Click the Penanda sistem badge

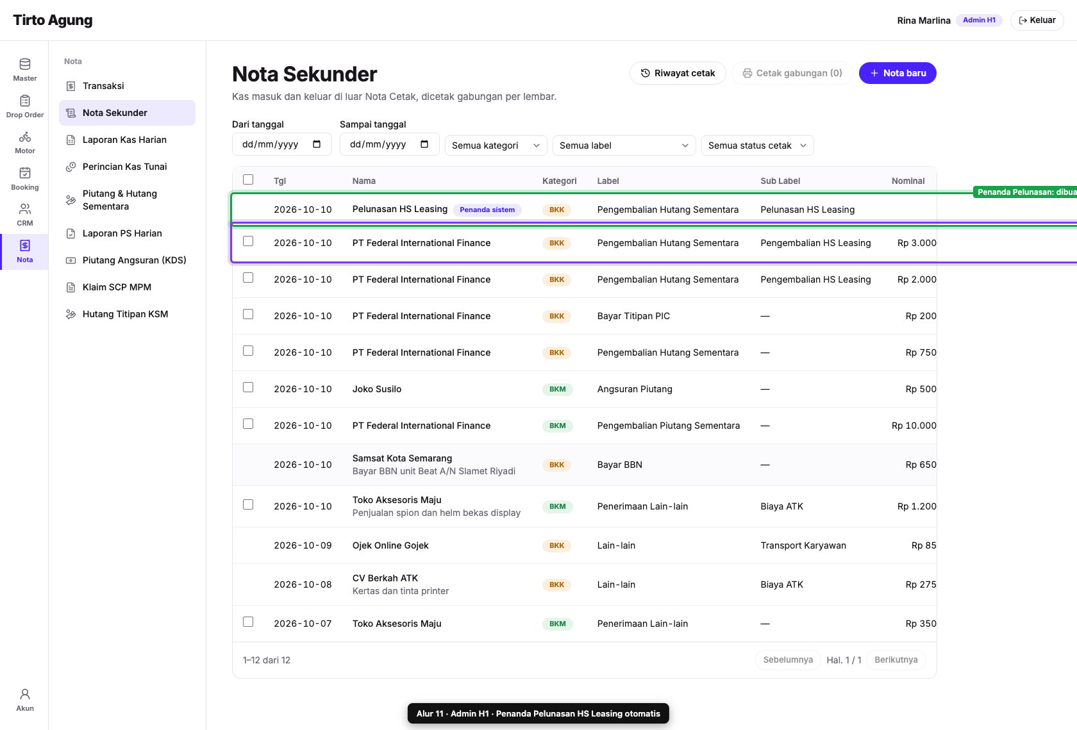click(x=487, y=210)
